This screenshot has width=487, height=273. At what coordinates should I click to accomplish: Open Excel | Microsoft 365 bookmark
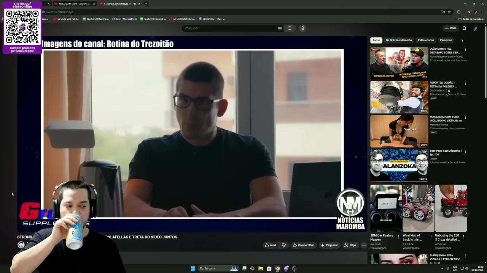click(x=124, y=19)
